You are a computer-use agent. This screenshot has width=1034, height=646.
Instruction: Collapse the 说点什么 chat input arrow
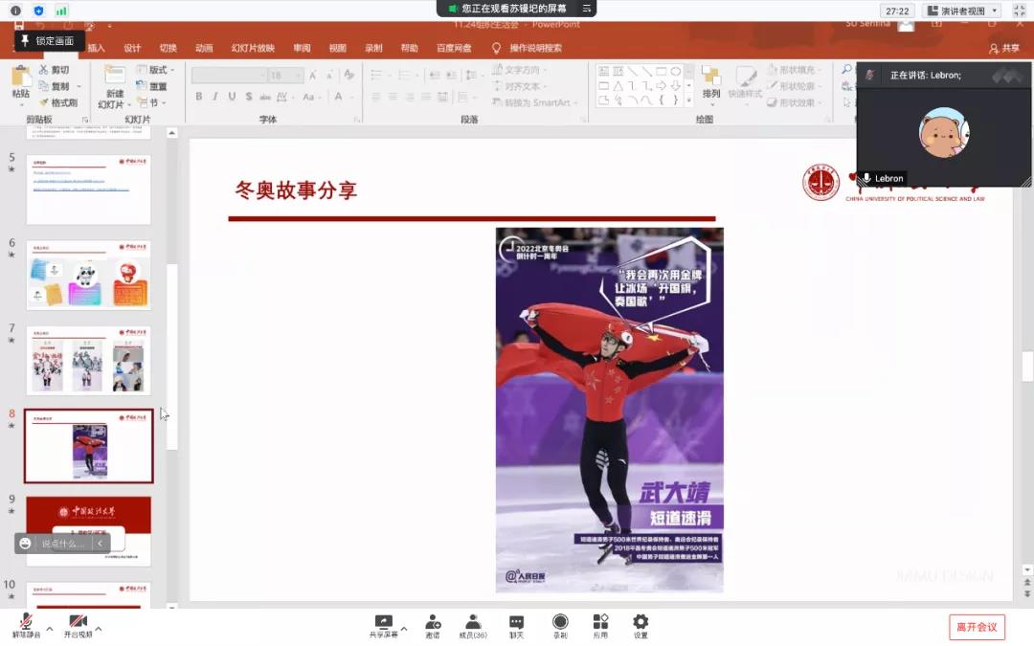coord(100,544)
